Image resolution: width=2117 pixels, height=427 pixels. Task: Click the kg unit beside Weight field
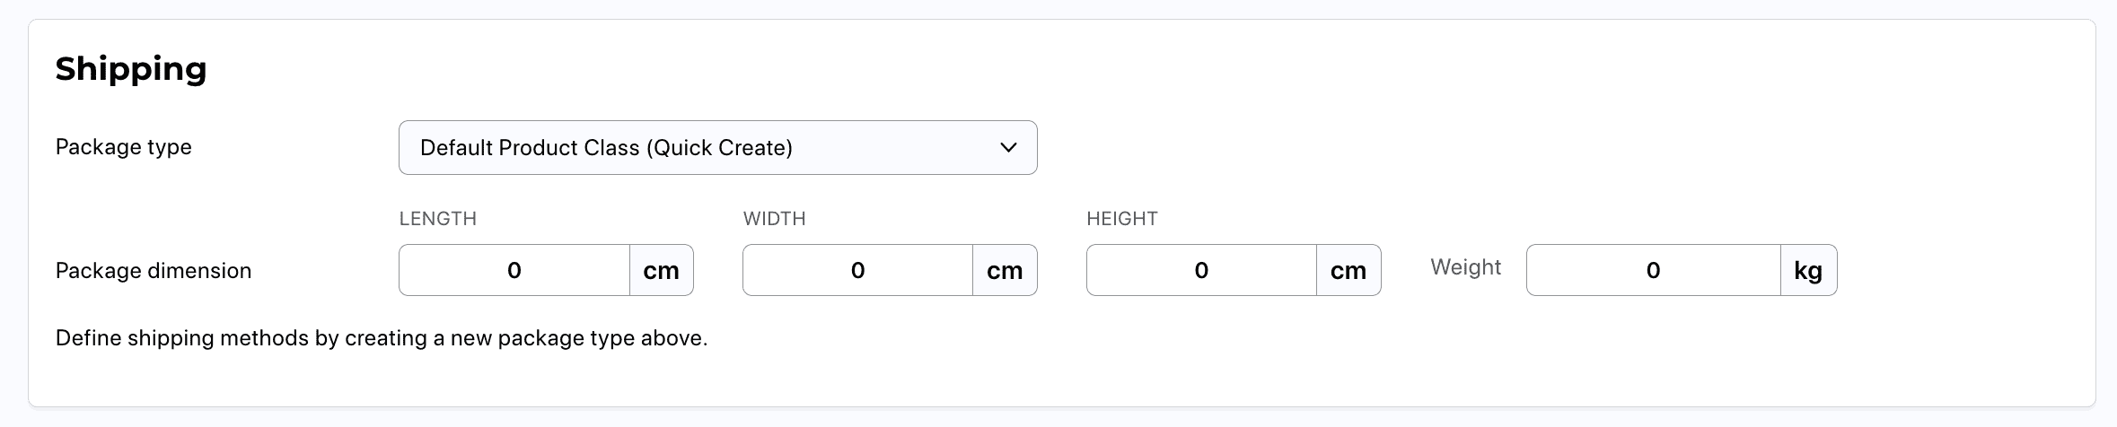1808,270
